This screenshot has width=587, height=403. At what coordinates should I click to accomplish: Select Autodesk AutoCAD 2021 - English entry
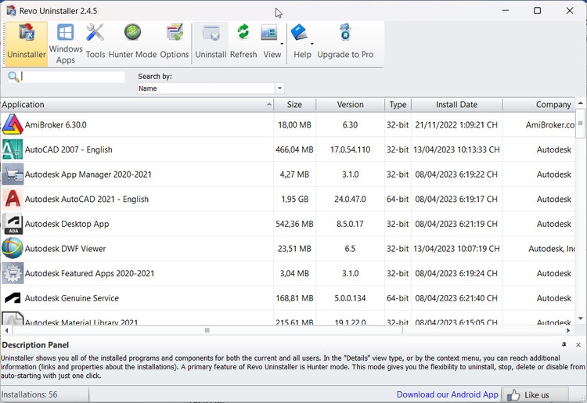[x=86, y=199]
